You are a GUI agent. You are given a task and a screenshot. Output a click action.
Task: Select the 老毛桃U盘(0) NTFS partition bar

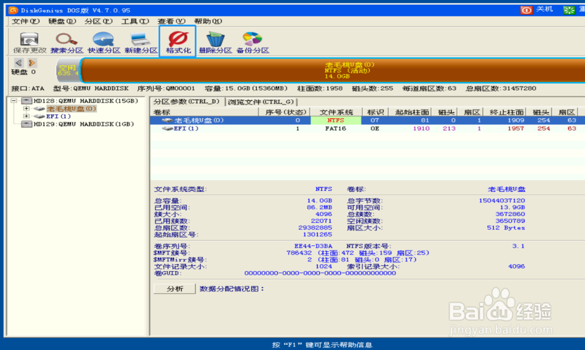point(333,70)
